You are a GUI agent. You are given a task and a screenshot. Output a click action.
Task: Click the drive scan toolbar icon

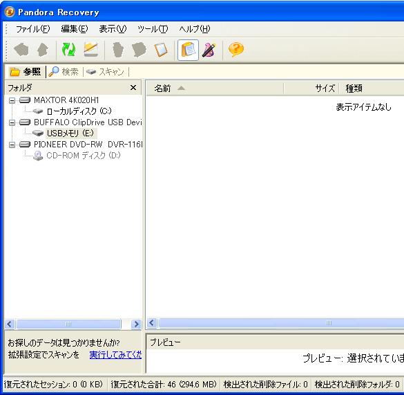click(91, 49)
